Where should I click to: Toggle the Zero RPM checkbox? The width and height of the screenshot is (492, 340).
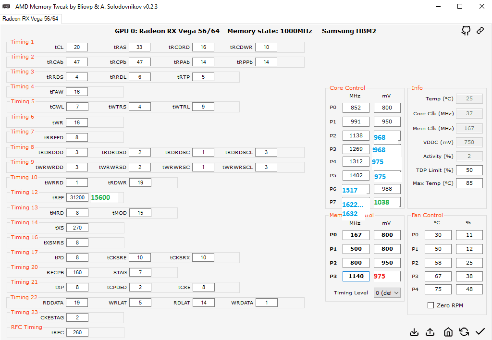tap(431, 305)
